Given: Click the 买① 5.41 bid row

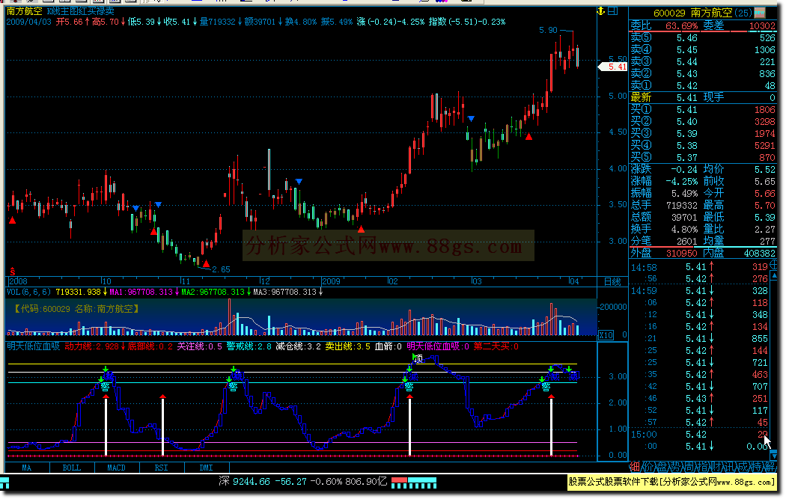Looking at the screenshot, I should point(703,110).
